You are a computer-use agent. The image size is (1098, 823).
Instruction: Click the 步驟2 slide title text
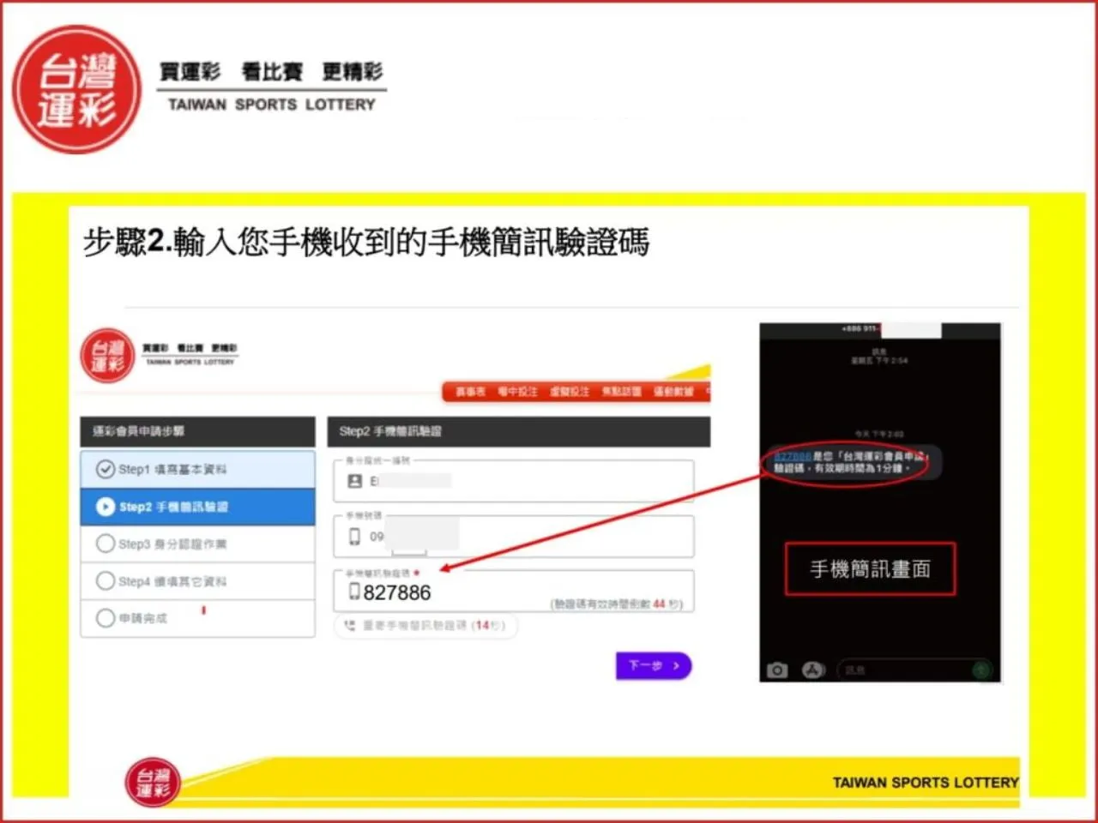coord(366,243)
